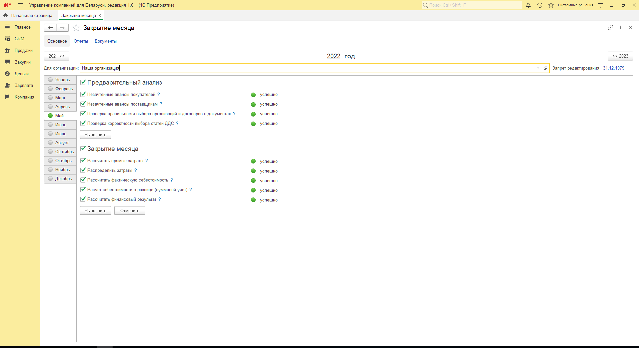Add Закрытие месяца to favorites star
Screen dimensions: 639x348
(76, 28)
